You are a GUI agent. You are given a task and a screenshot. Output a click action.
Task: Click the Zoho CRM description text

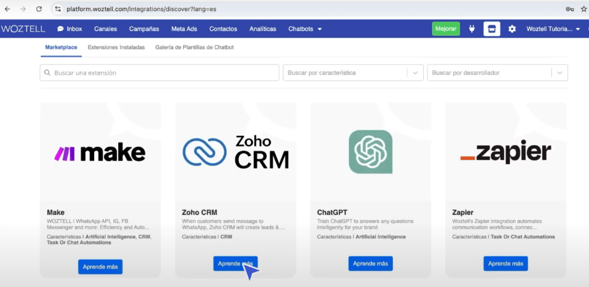(233, 224)
